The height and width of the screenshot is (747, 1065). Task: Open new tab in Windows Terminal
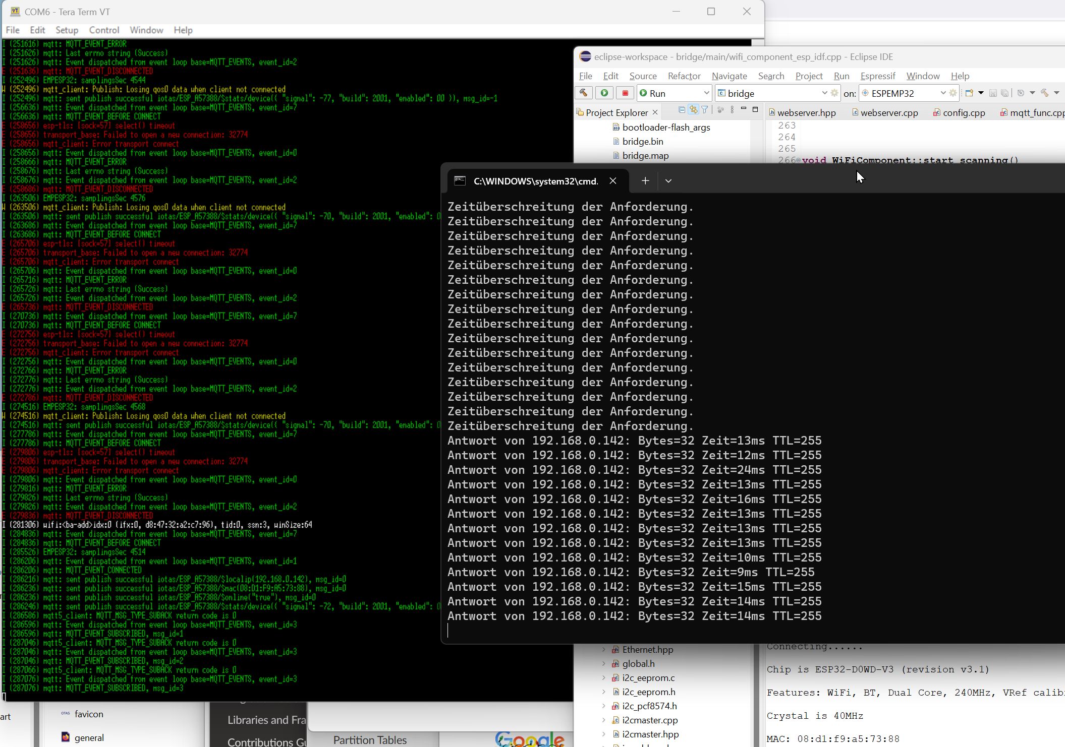(x=645, y=181)
